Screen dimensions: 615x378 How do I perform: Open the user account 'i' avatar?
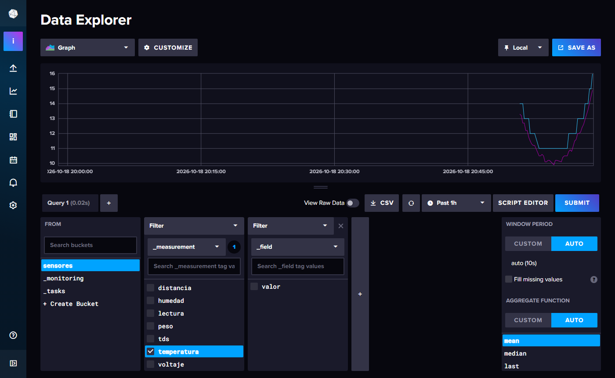click(13, 41)
